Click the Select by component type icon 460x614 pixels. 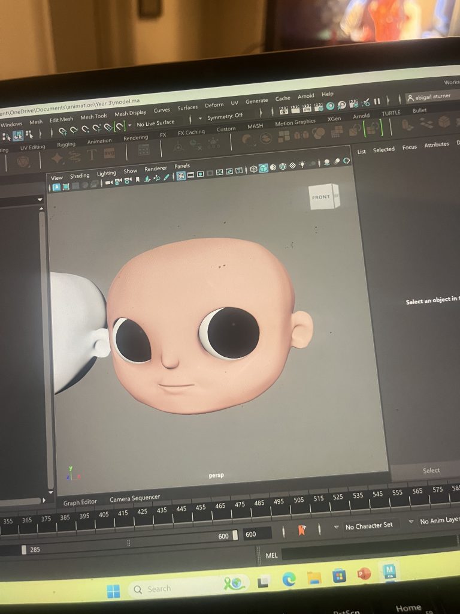tap(29, 135)
